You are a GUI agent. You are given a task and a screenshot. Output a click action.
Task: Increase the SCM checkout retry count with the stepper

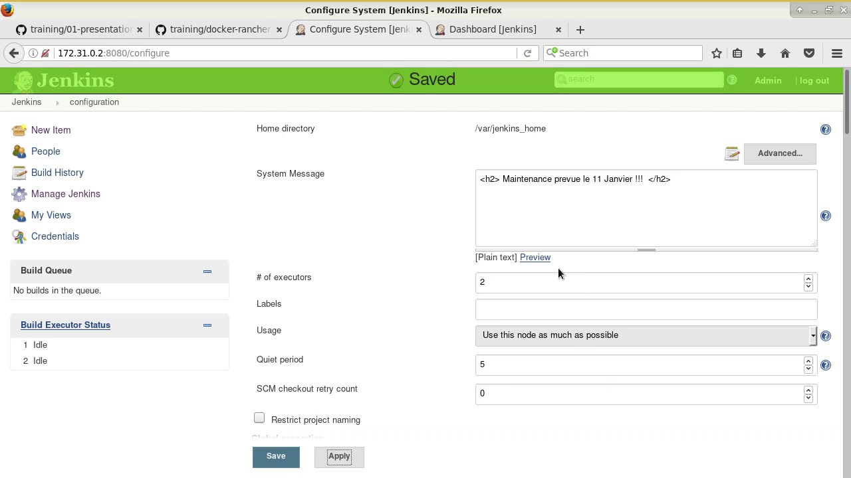tap(808, 390)
